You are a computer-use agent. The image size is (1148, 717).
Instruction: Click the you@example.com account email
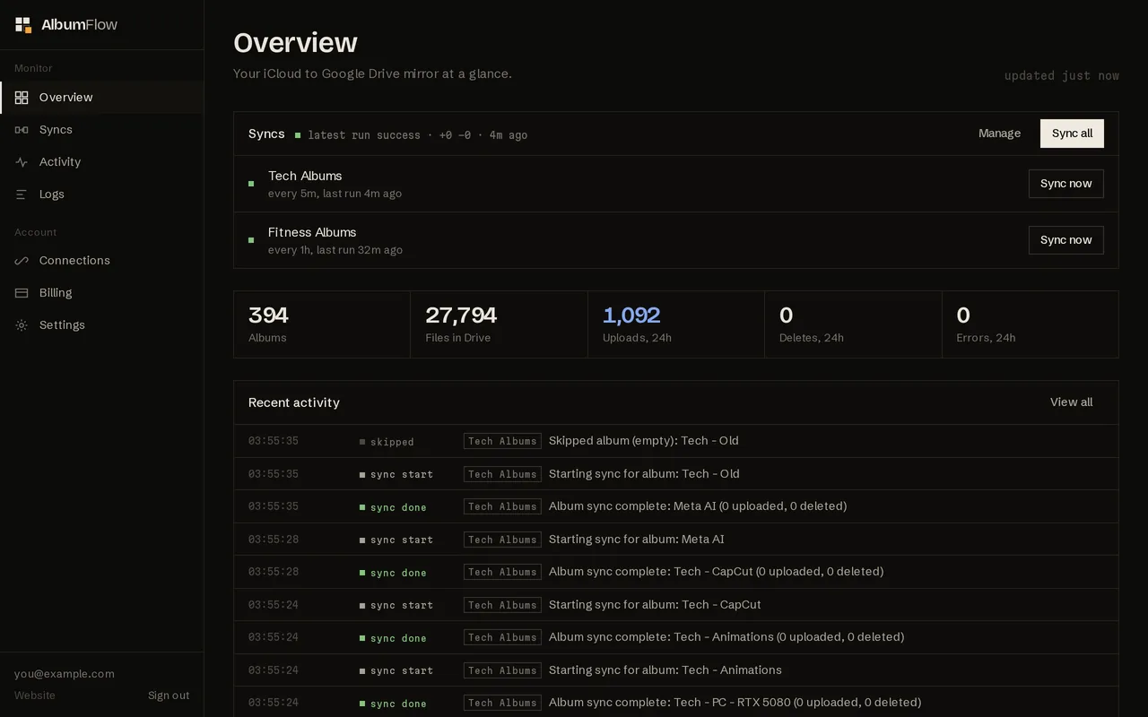[65, 674]
